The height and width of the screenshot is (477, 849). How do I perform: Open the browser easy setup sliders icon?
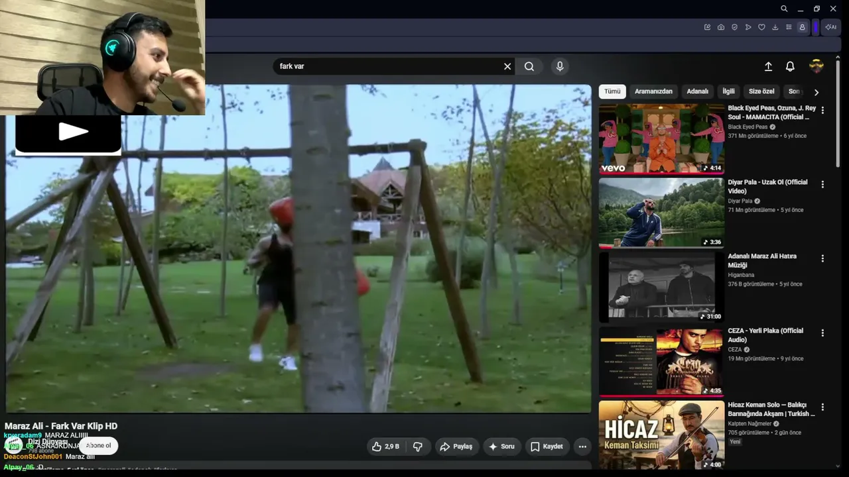789,27
